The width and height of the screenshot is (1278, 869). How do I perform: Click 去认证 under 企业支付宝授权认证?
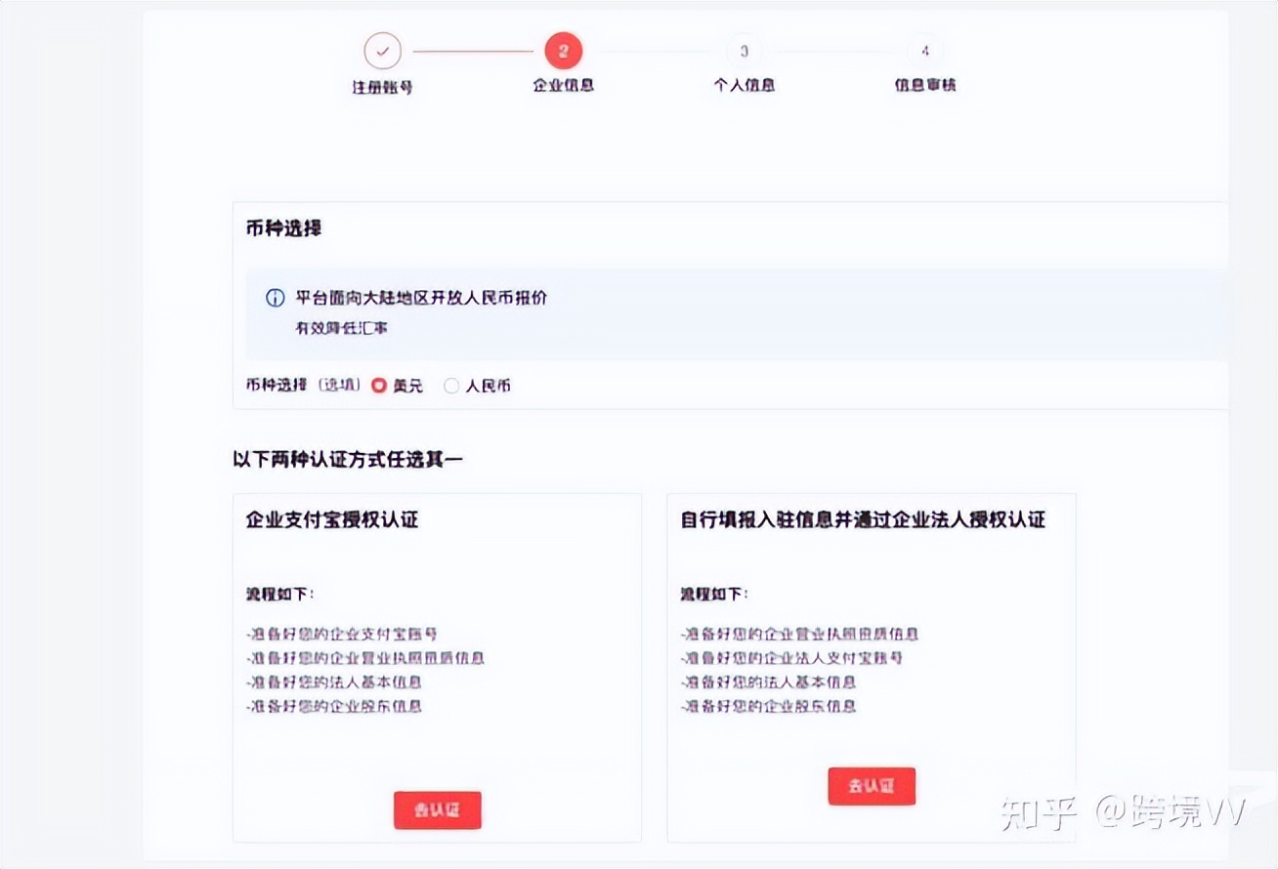437,809
